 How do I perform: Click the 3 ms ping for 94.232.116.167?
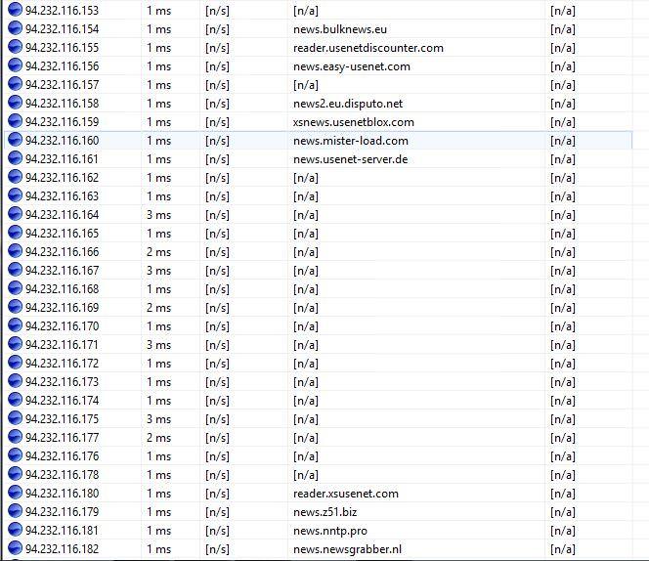158,271
